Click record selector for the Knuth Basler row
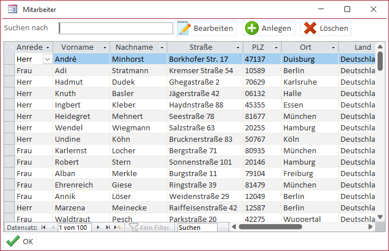389x251 pixels. pyautogui.click(x=9, y=93)
